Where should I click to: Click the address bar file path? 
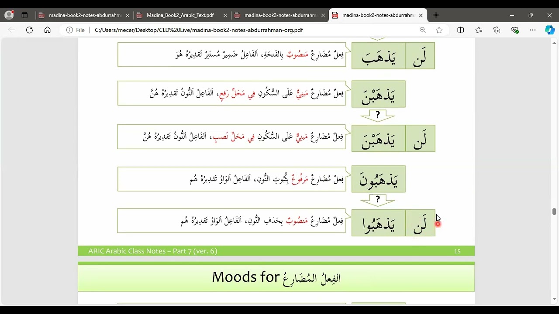click(199, 30)
